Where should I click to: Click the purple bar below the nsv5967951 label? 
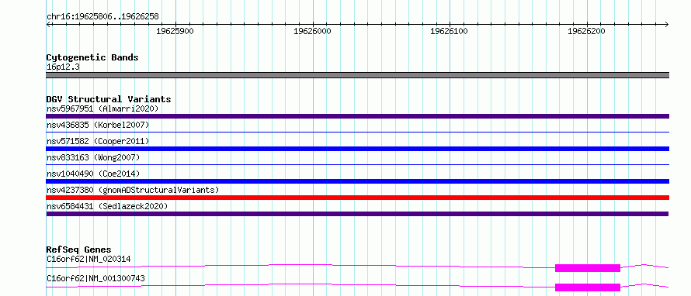click(x=357, y=116)
